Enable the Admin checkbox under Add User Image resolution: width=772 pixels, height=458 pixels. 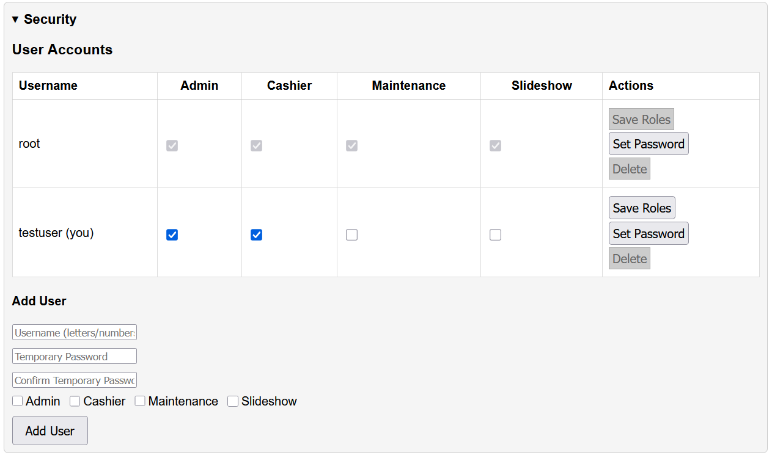click(x=17, y=401)
